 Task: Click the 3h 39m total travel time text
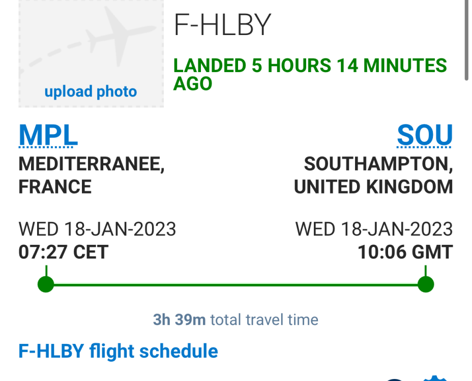point(235,320)
